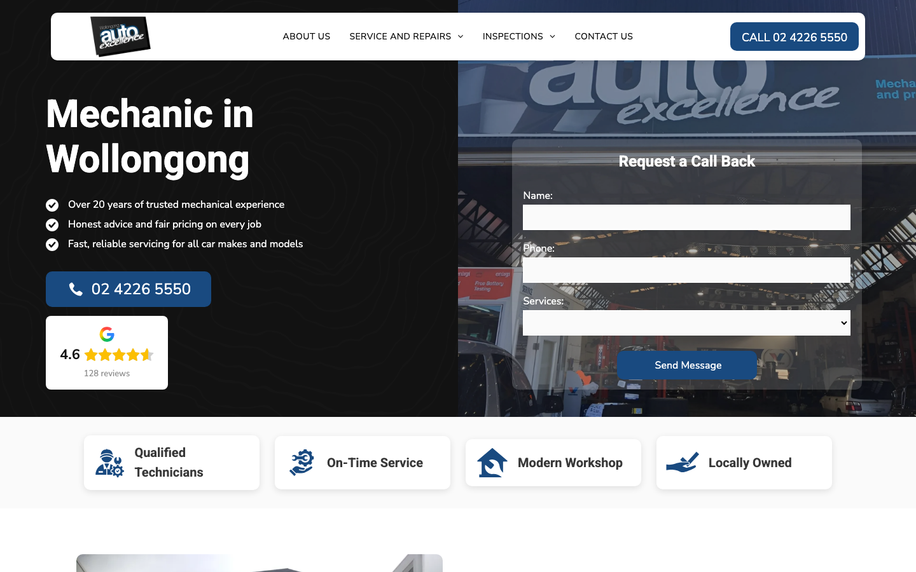Click the Auto Excellence logo in the header
The width and height of the screenshot is (916, 572).
120,36
